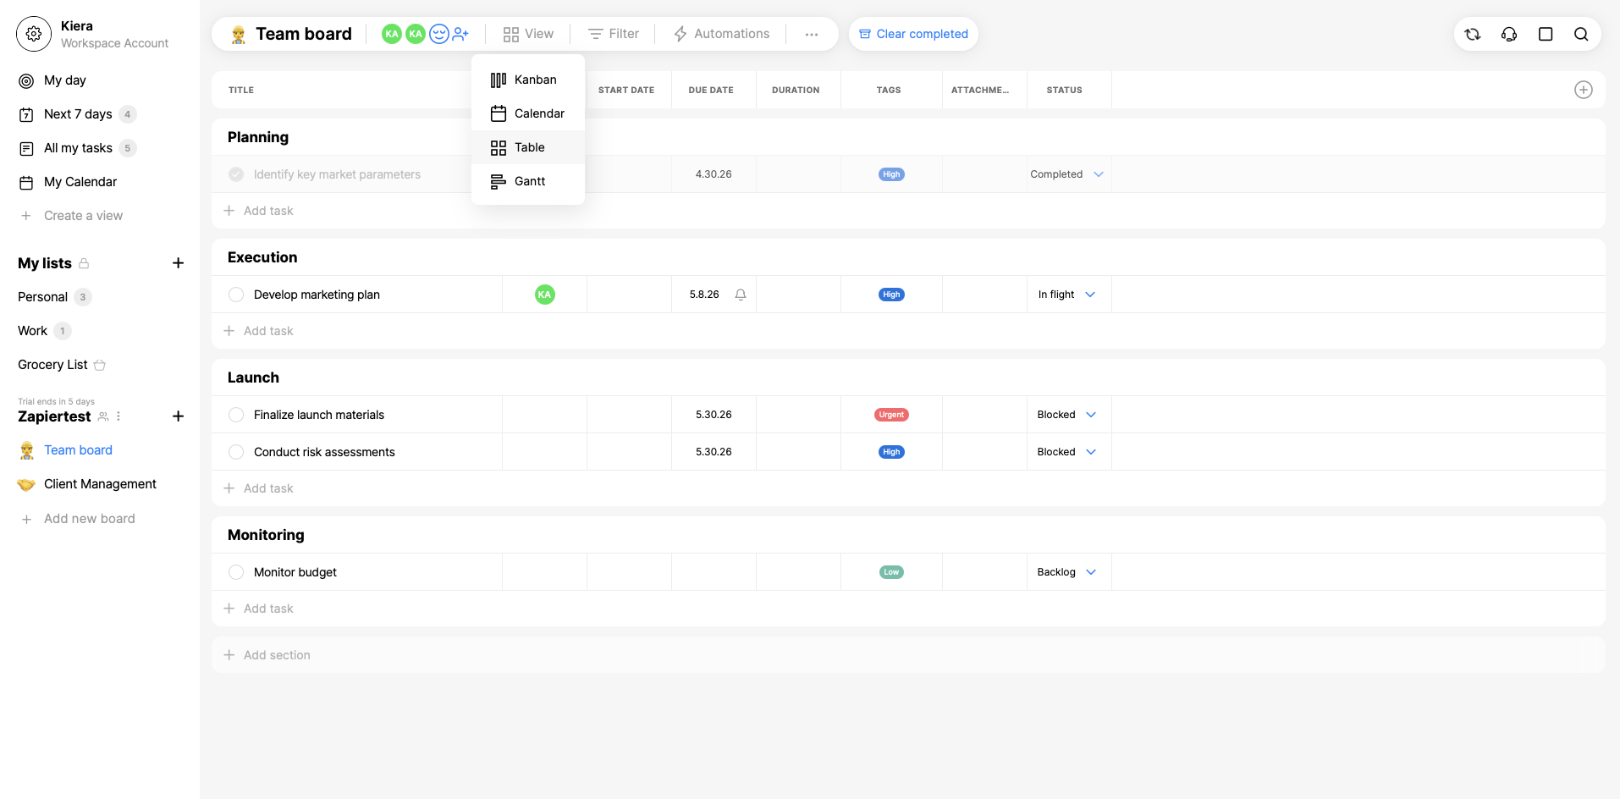This screenshot has height=799, width=1620.
Task: Click the lock icon next to My lists
Action: tap(84, 263)
